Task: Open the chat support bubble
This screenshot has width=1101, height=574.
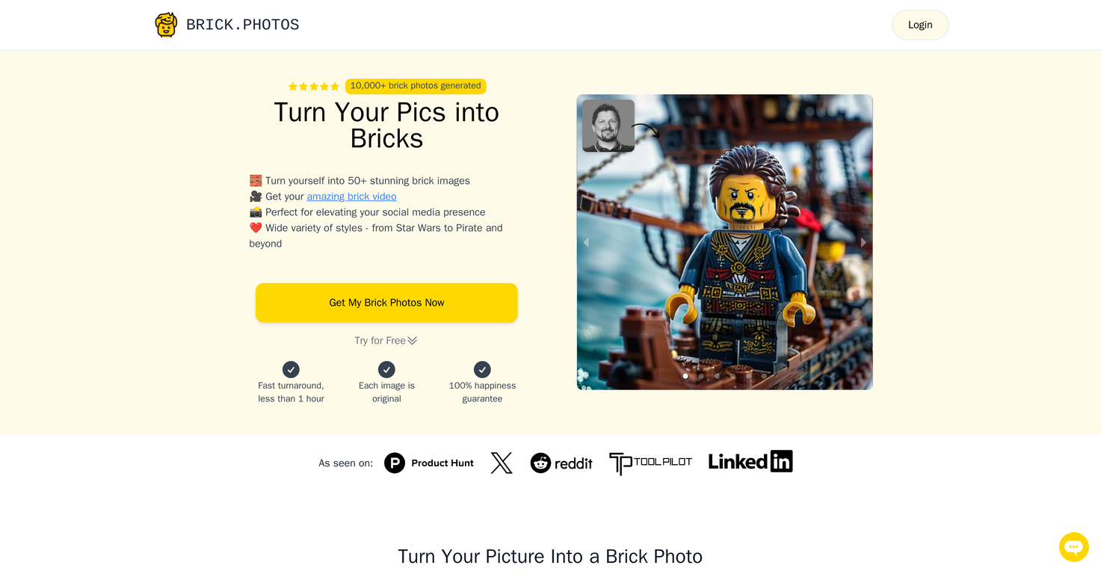Action: (x=1073, y=547)
